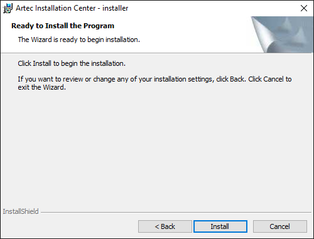The width and height of the screenshot is (314, 239).
Task: Click the 'Click Install to begin the installation.' line
Action: pyautogui.click(x=72, y=63)
